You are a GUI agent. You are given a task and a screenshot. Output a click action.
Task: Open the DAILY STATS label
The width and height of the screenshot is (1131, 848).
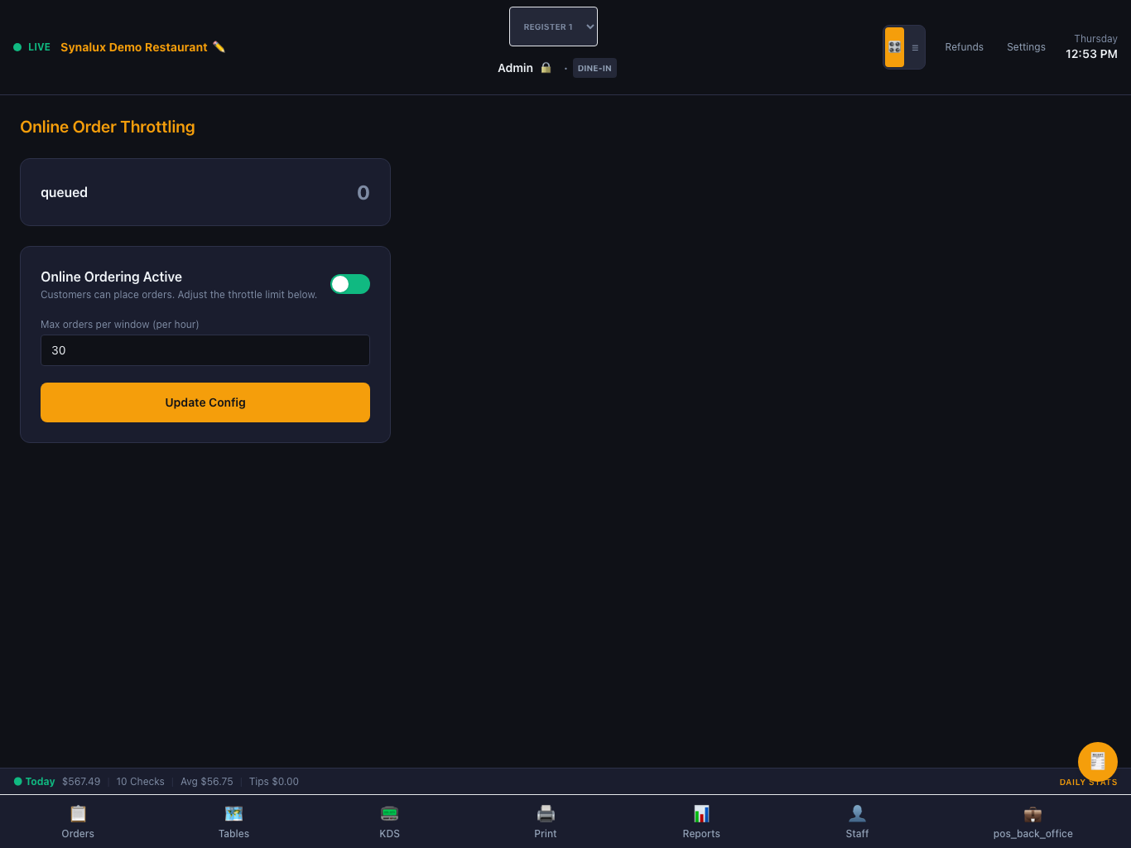tap(1088, 782)
